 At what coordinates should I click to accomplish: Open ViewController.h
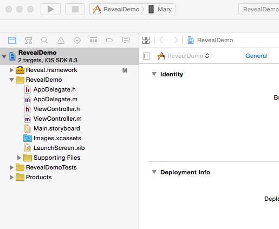(x=69, y=109)
